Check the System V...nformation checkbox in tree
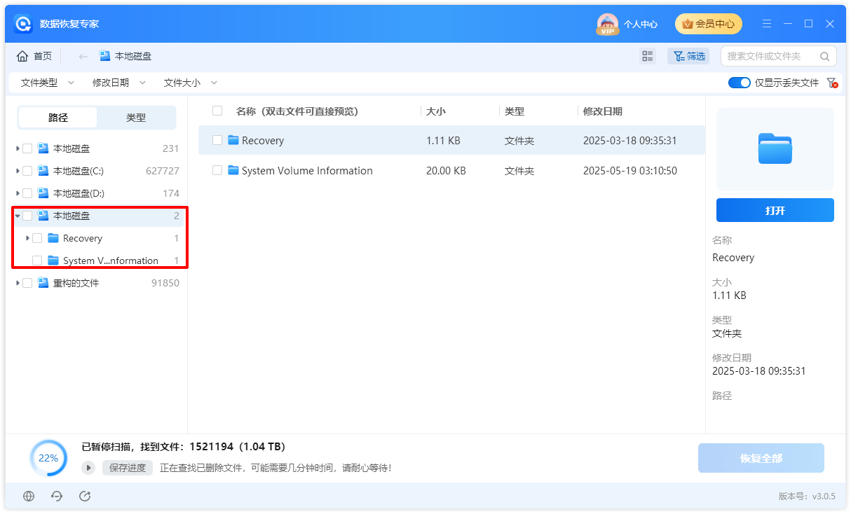The image size is (851, 514). [37, 261]
